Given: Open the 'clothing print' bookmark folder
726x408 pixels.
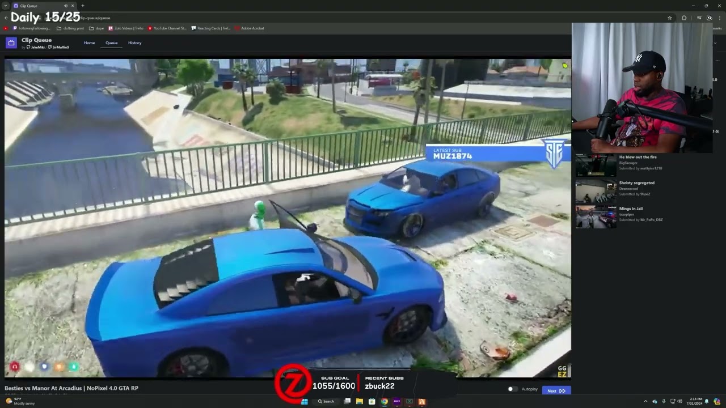Looking at the screenshot, I should [70, 28].
